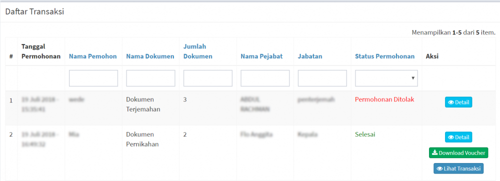
Task: Sort by Nama Pejabat column
Action: (x=261, y=56)
